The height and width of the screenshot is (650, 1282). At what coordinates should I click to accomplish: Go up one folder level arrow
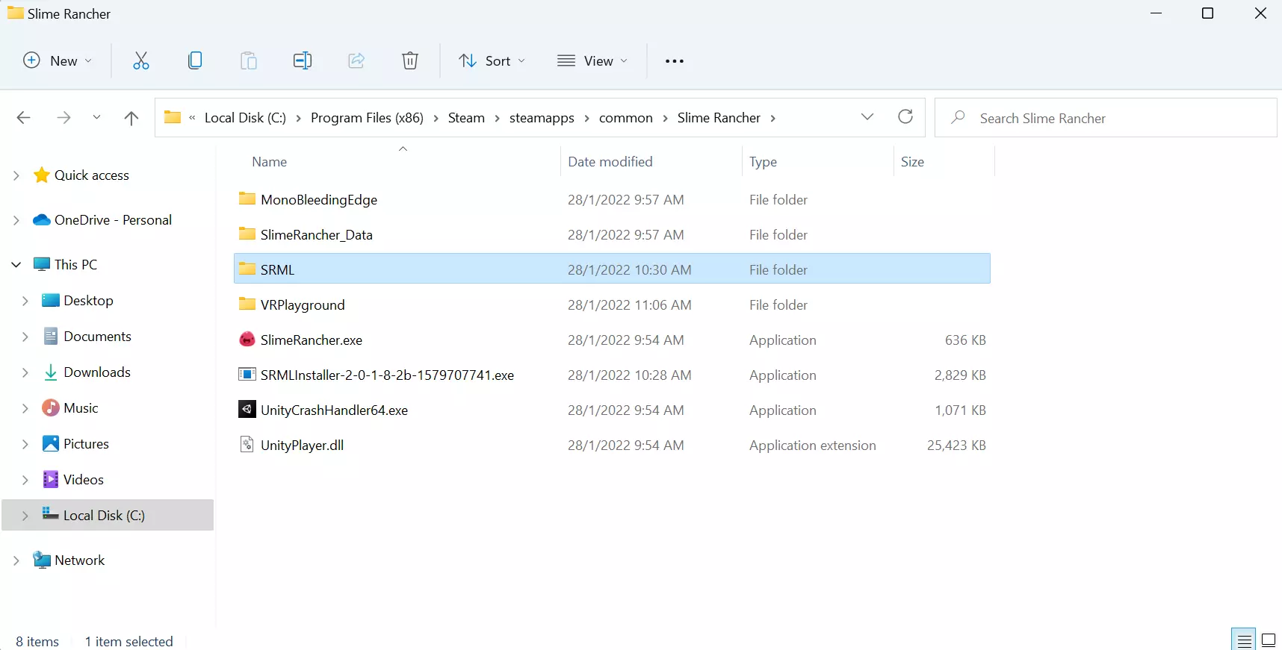tap(131, 118)
